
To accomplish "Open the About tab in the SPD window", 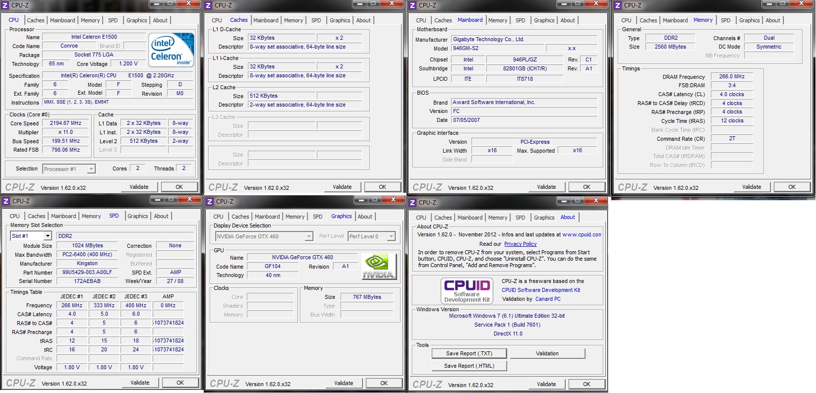I will [x=161, y=216].
